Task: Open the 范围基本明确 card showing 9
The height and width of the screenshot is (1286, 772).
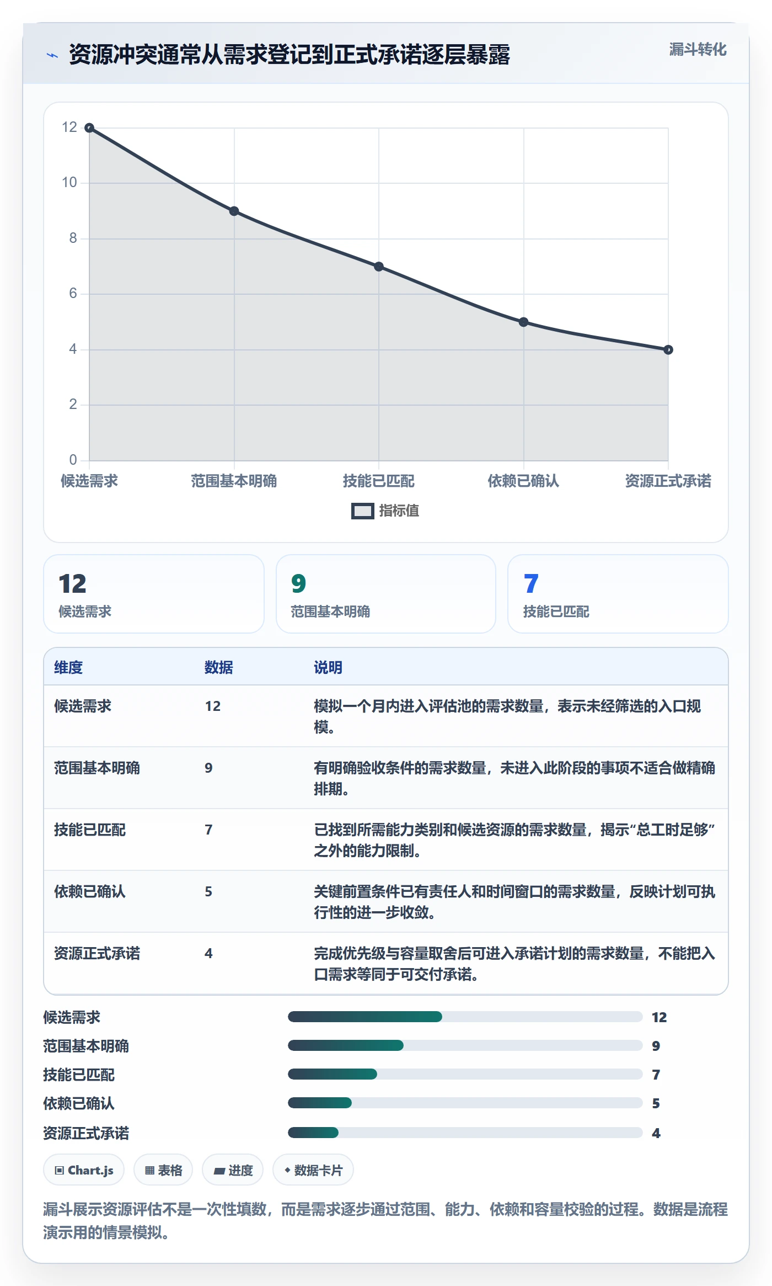Action: point(386,594)
